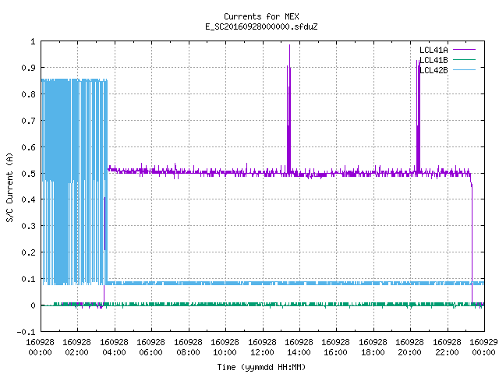Click the filename 'E_SC20160928000000.sfduZ' subtitle
The height and width of the screenshot is (374, 499).
(x=261, y=26)
